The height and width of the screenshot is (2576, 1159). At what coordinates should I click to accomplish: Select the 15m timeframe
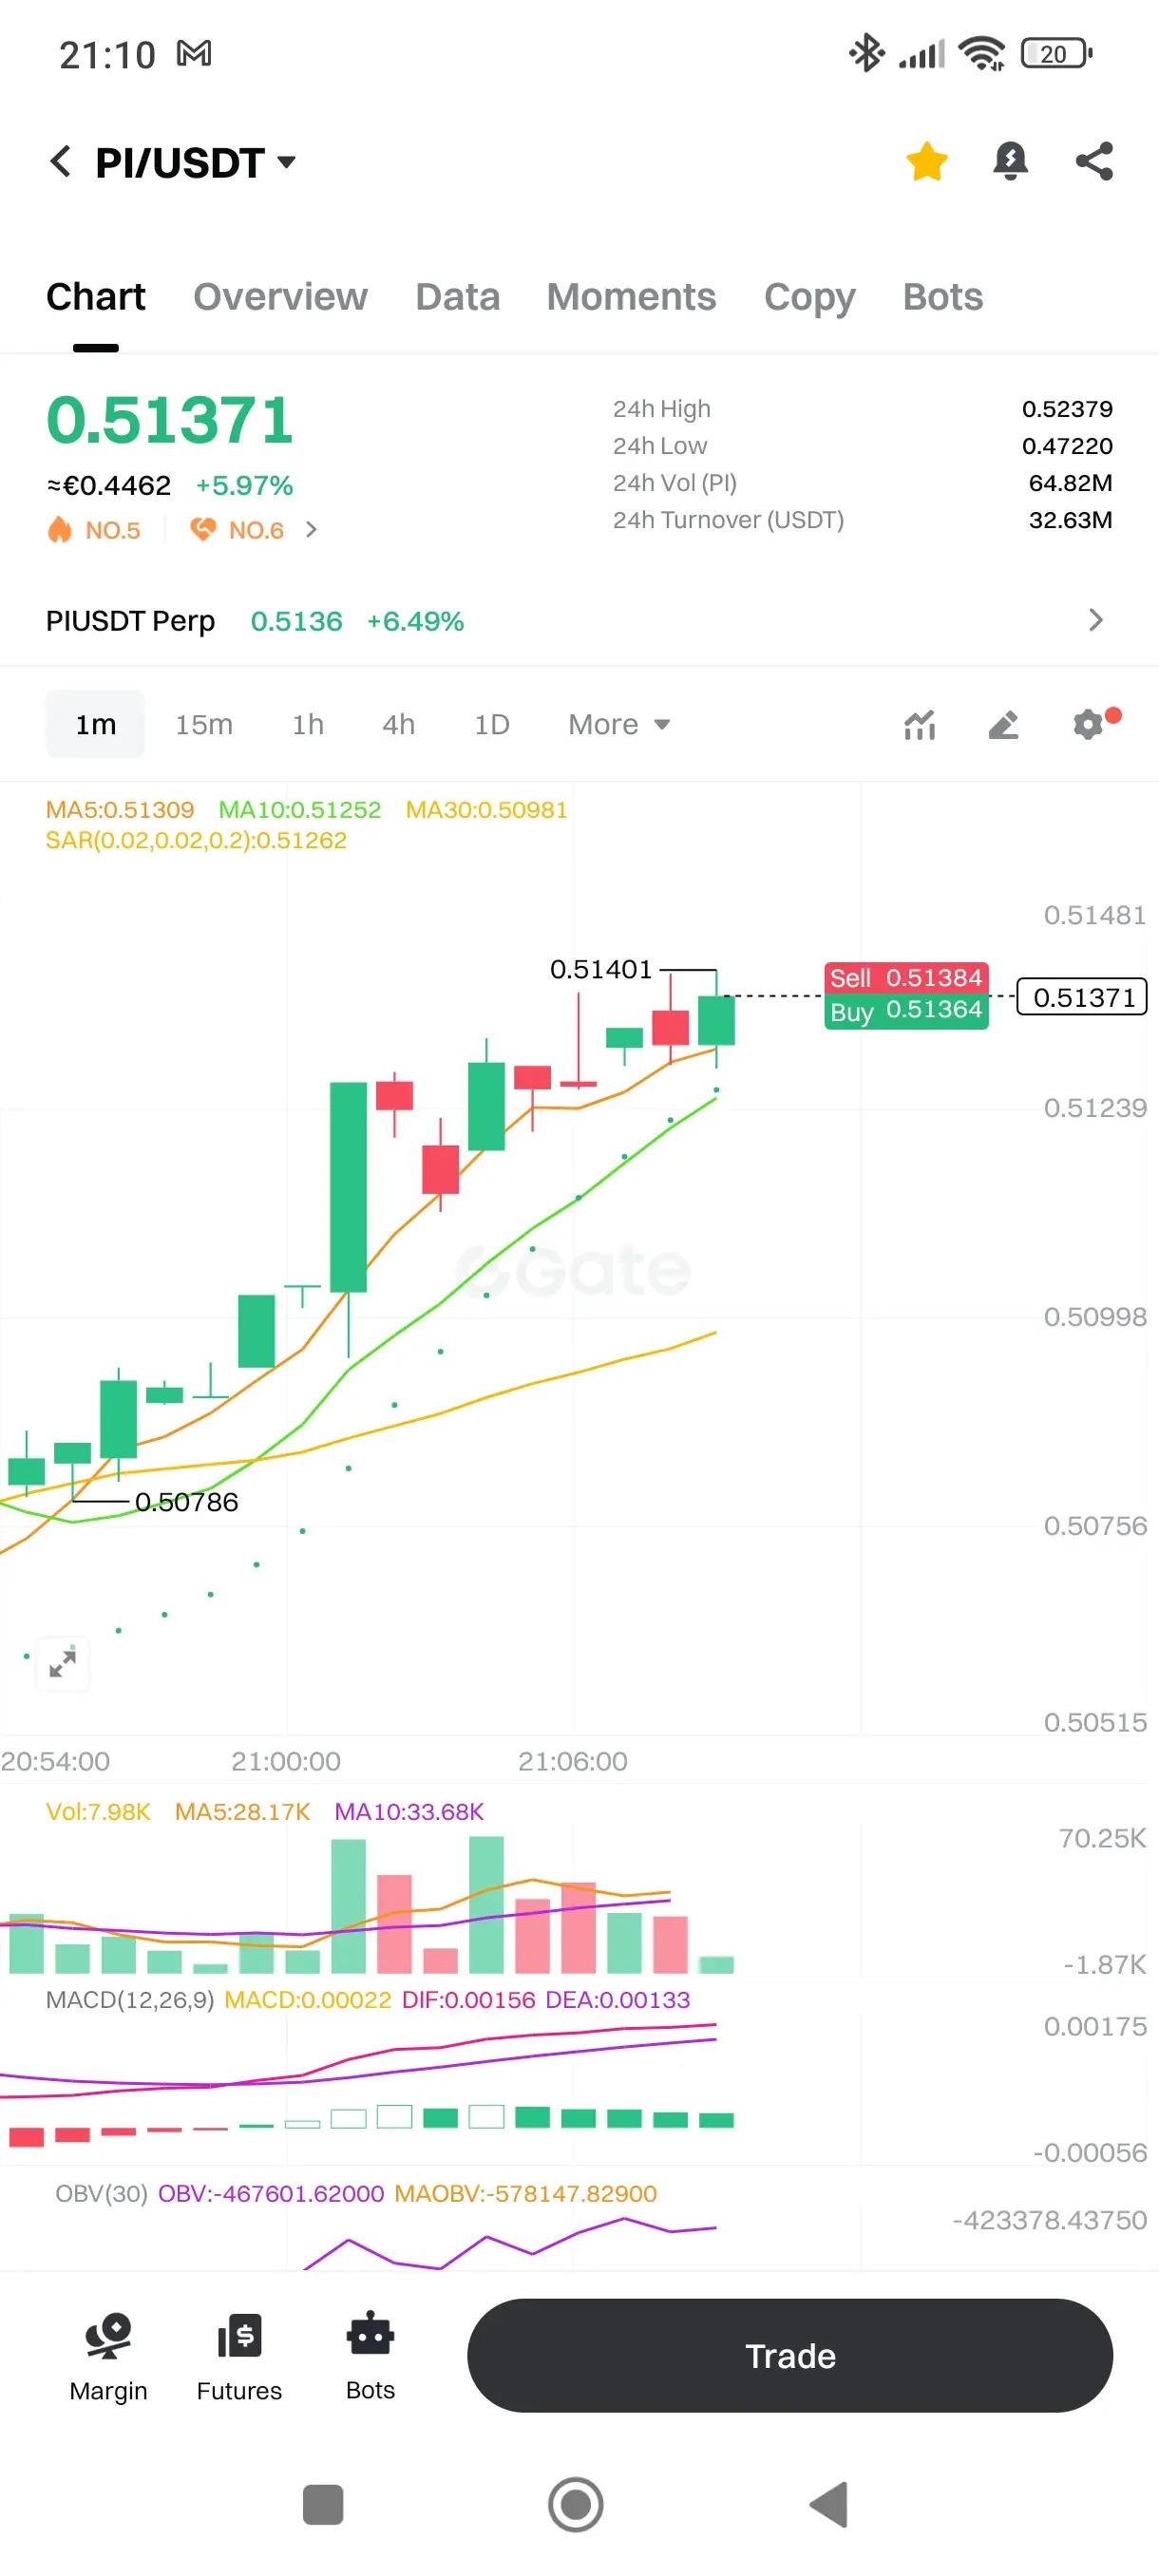point(204,724)
